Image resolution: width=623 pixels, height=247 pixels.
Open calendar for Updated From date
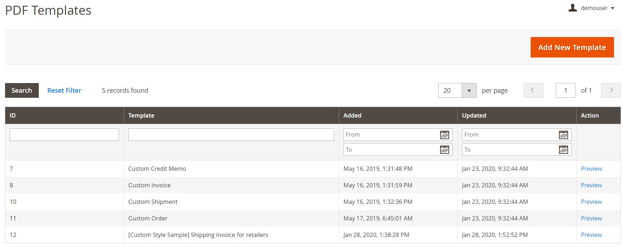point(563,135)
